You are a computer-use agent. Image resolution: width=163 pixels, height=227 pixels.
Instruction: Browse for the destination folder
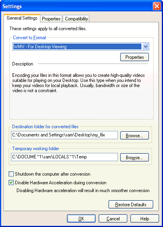coord(134,136)
